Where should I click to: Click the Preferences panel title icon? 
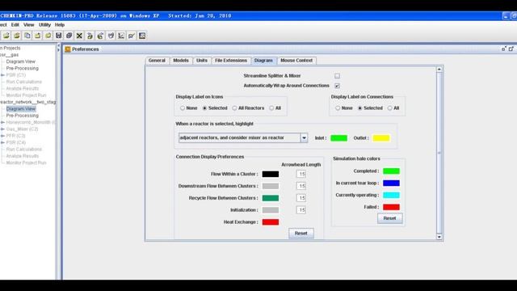click(68, 49)
